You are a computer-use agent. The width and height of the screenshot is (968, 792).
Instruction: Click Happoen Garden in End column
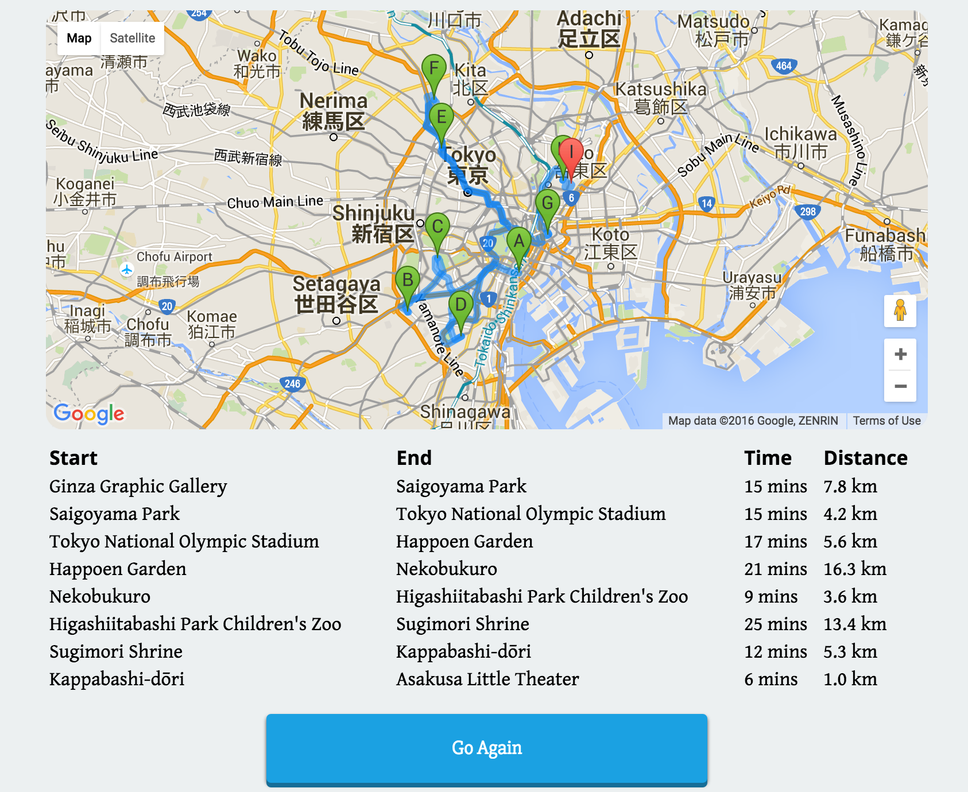(x=464, y=542)
